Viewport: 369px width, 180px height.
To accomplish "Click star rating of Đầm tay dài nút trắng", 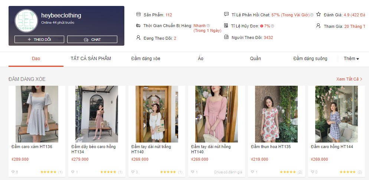I will (168, 172).
